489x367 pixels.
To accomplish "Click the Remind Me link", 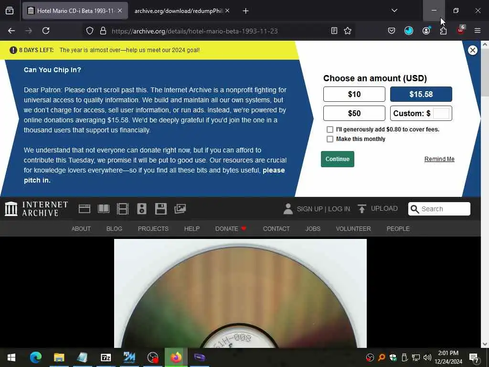I will 439,159.
